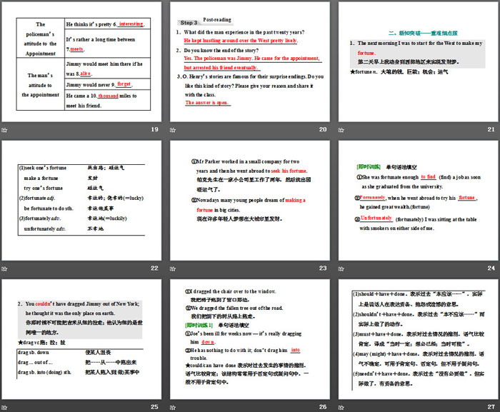Click the animation star icon under slide 23
500x412 pixels.
coord(172,268)
